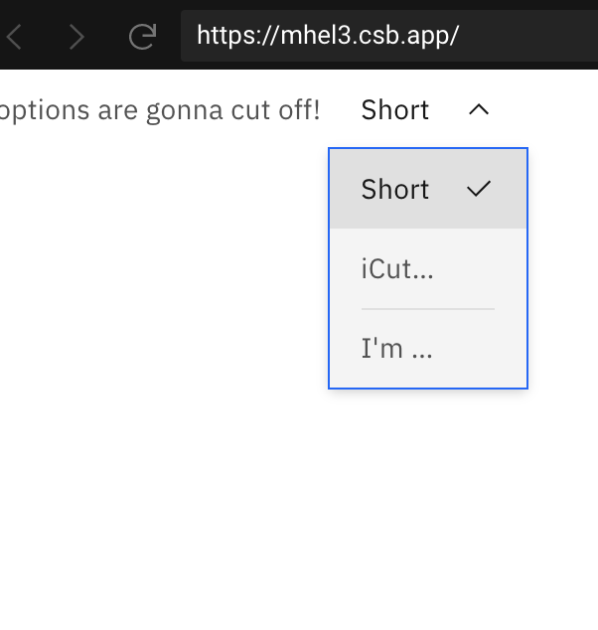This screenshot has height=630, width=598.
Task: Choose the truncated iCut... option
Action: pos(397,268)
